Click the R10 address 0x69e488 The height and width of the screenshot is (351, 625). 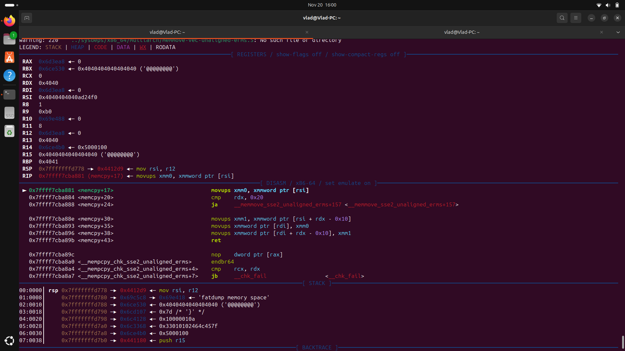51,119
